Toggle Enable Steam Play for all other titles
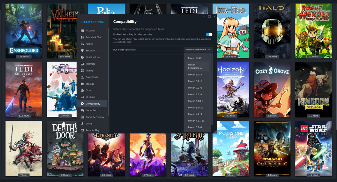This screenshot has width=337, height=182. 209,34
